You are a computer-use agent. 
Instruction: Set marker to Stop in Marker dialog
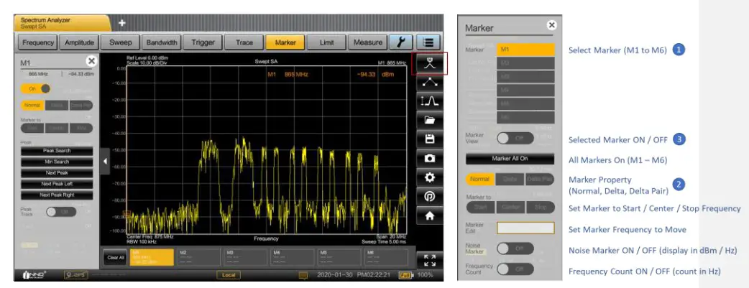pyautogui.click(x=540, y=208)
